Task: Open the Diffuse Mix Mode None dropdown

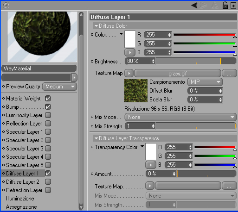Action: pos(180,117)
